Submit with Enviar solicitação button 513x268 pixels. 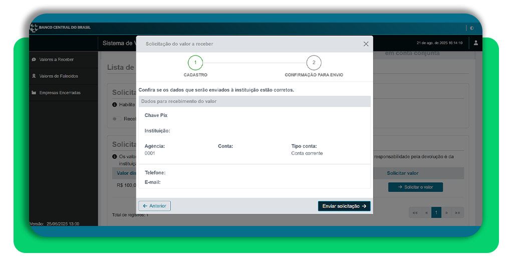[344, 206]
